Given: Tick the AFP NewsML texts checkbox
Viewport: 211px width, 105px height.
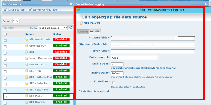Looking at the screenshot, I should (x=5, y=40).
